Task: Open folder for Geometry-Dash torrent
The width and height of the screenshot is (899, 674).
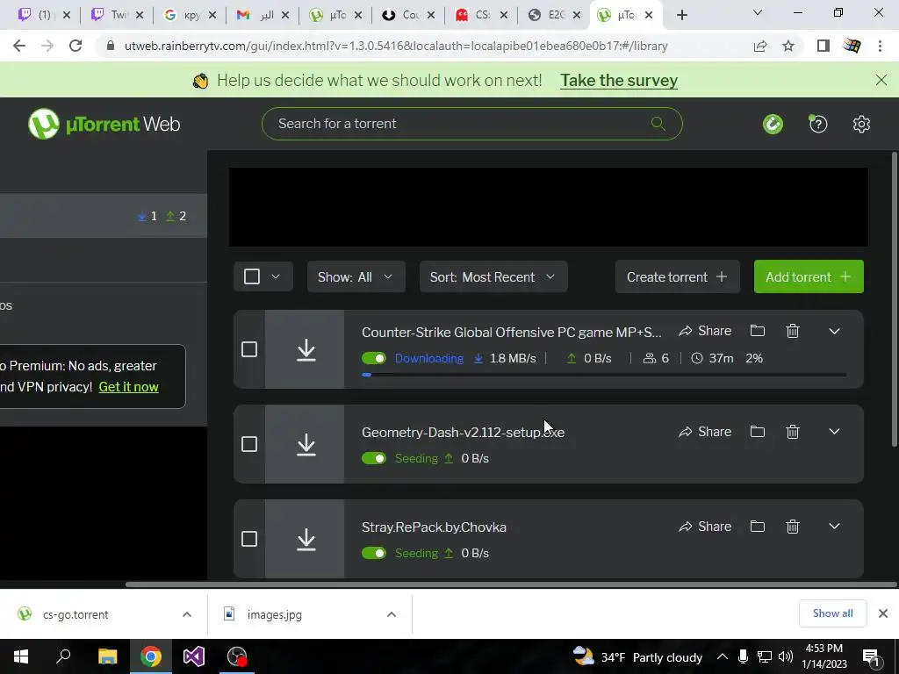Action: (x=758, y=431)
